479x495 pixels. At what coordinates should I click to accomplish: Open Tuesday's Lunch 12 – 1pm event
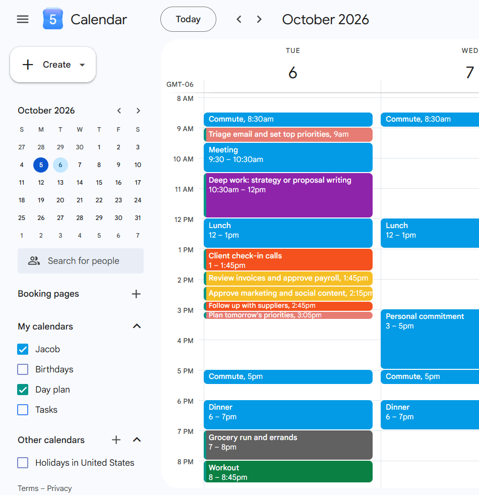click(288, 233)
